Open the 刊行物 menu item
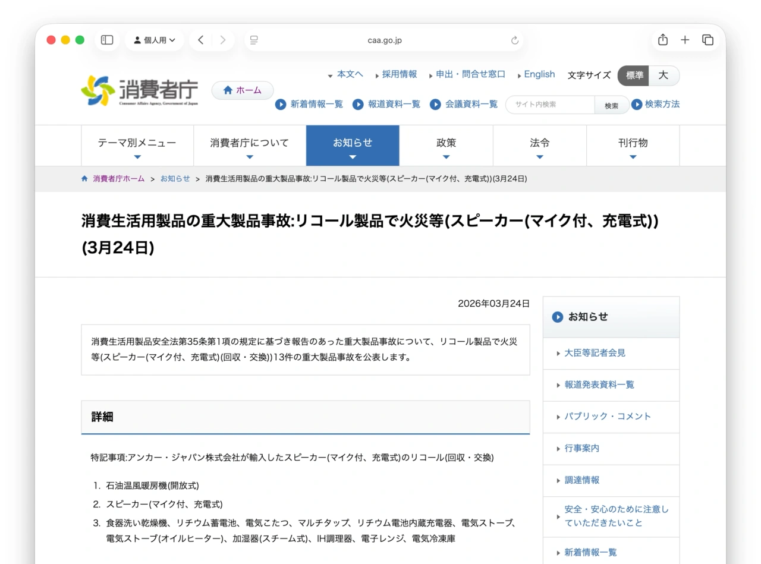Viewport: 761px width, 564px height. 633,143
